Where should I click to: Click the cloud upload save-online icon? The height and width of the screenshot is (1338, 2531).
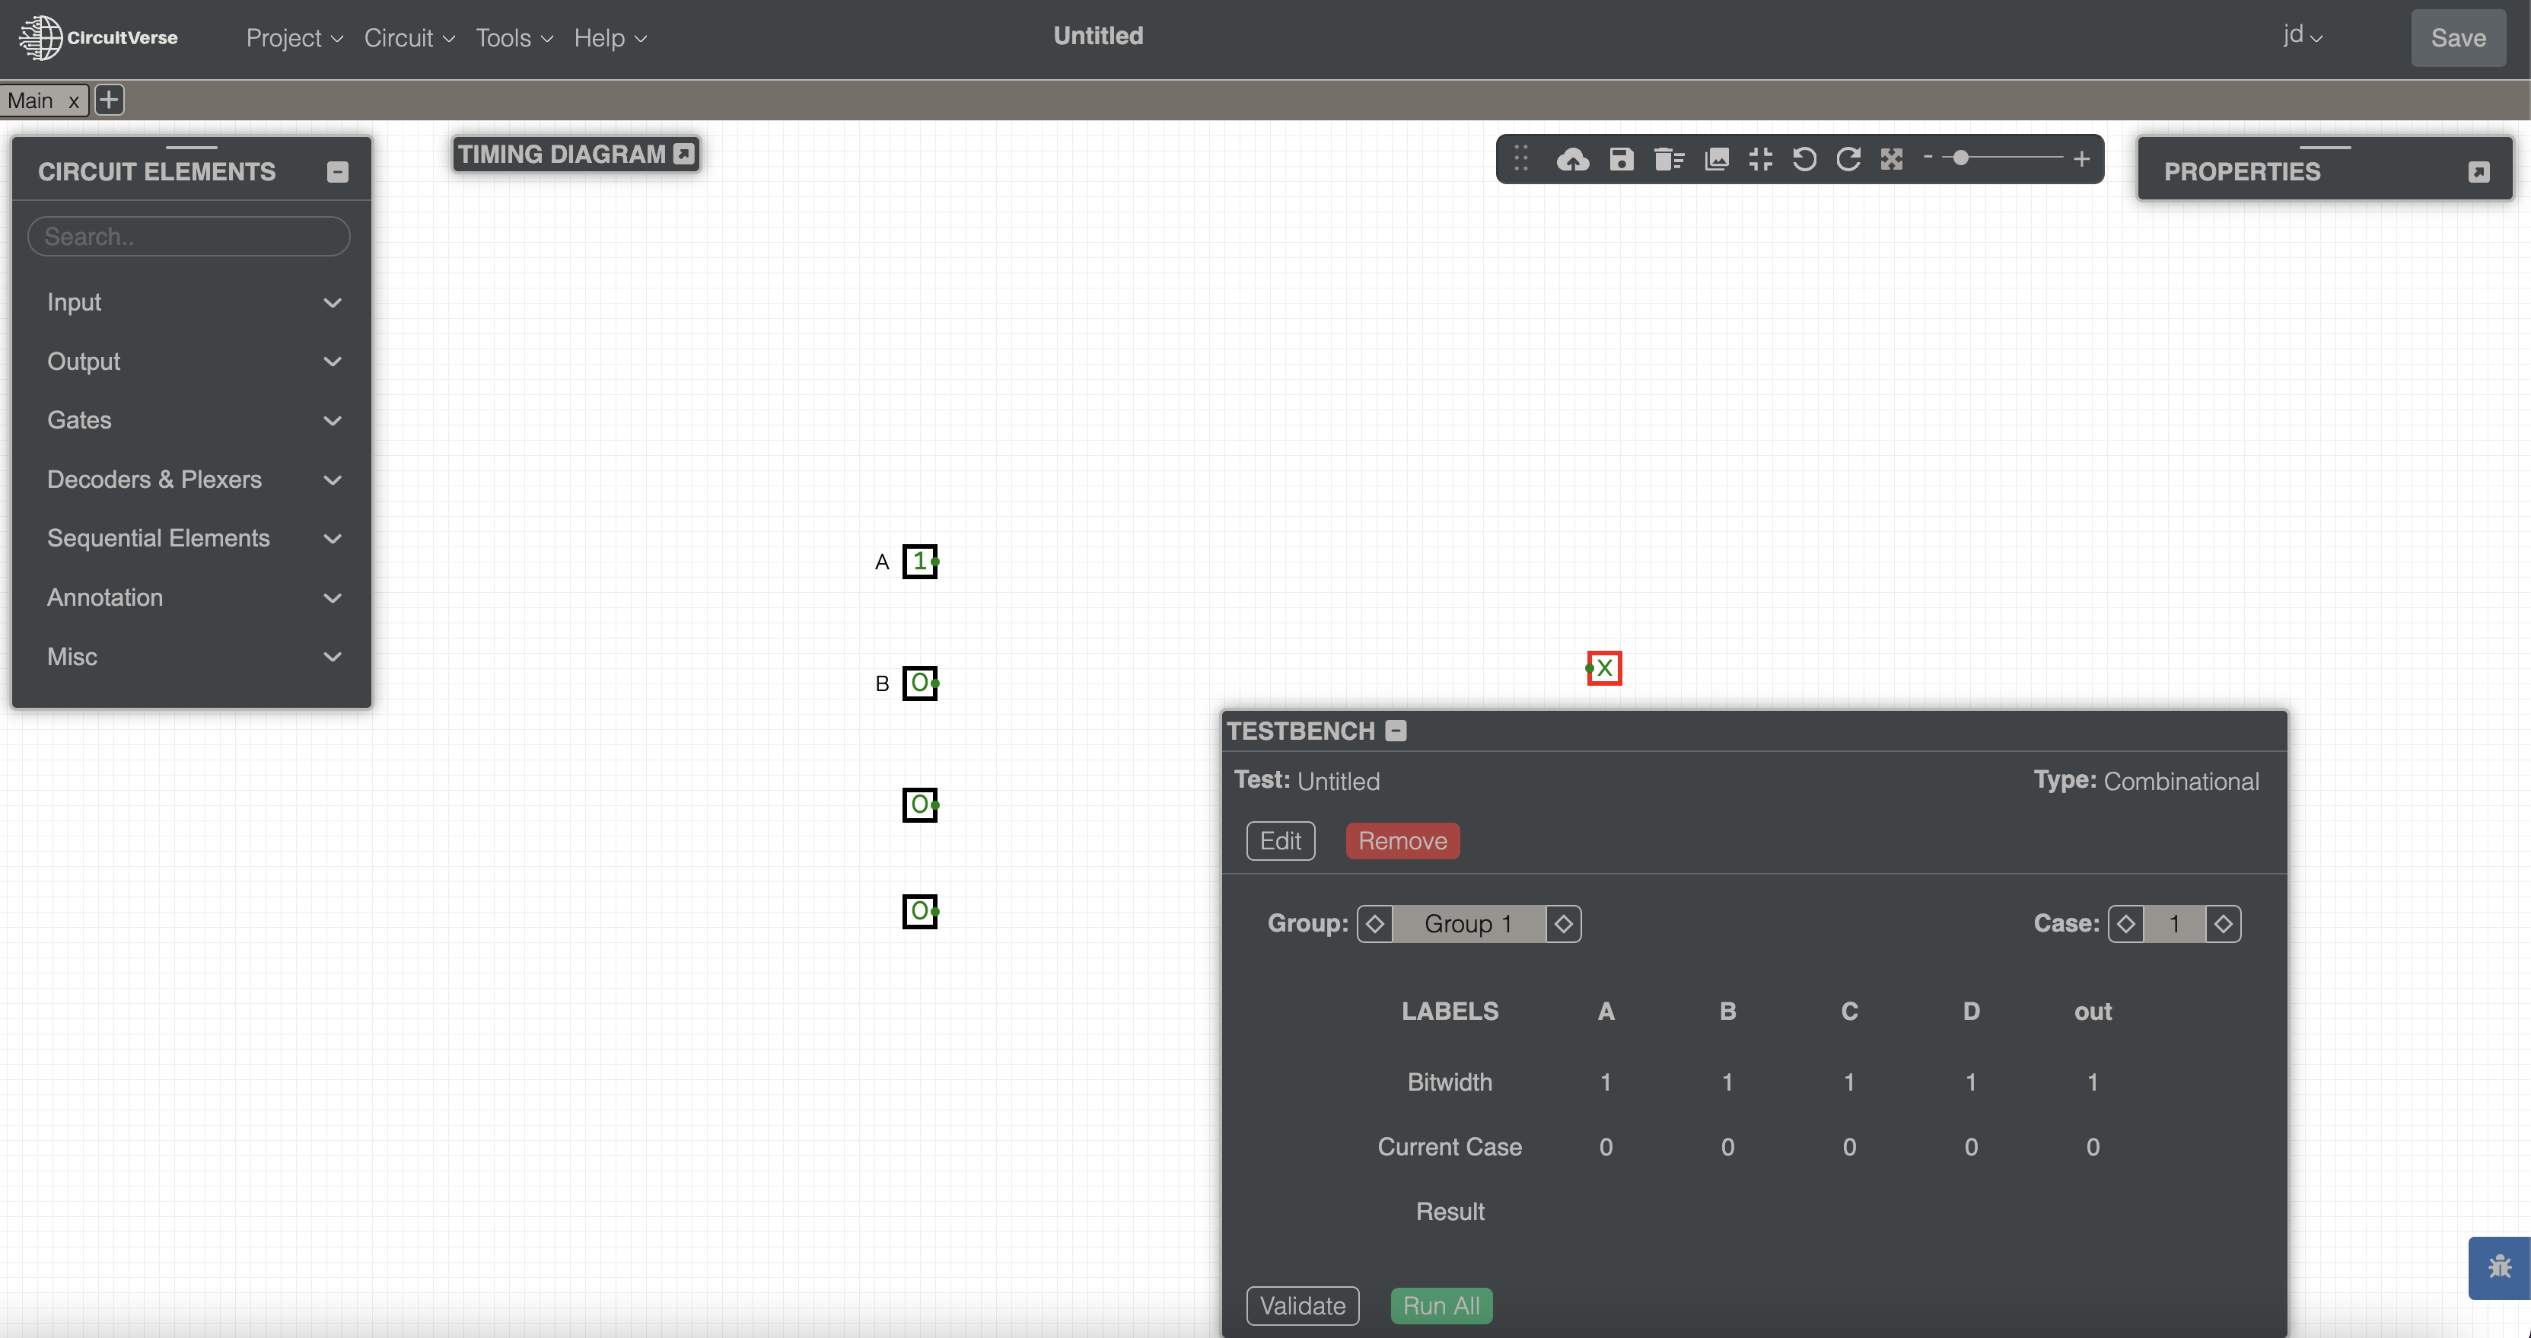[1572, 159]
